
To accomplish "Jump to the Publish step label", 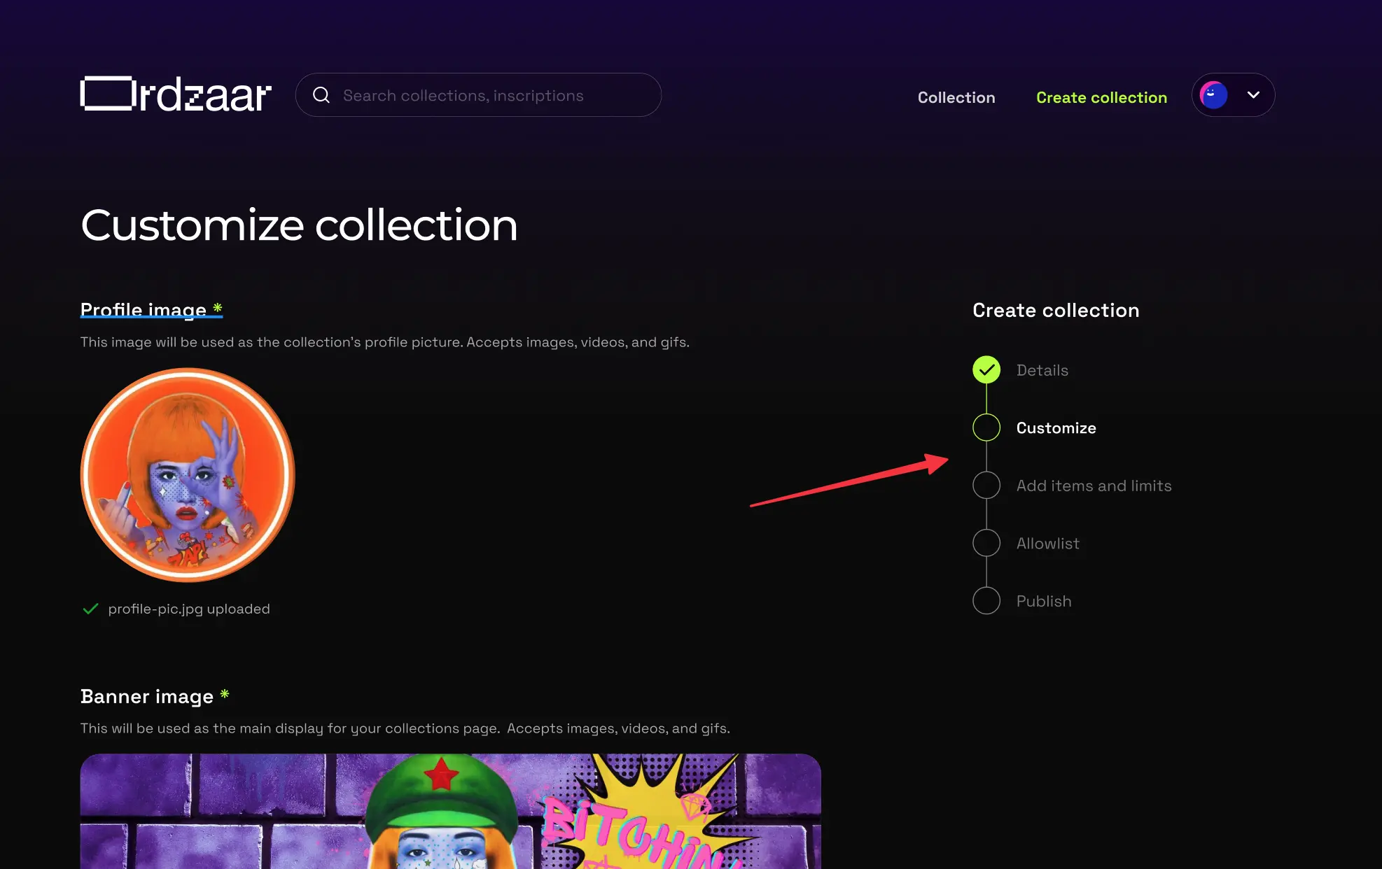I will click(x=1043, y=601).
